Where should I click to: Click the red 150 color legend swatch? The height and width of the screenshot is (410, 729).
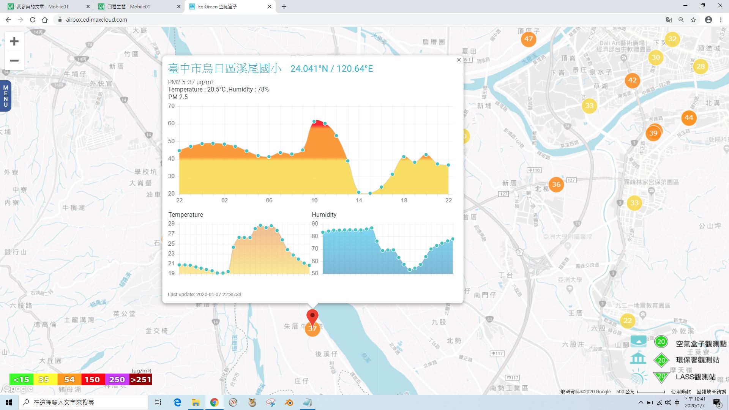[92, 379]
